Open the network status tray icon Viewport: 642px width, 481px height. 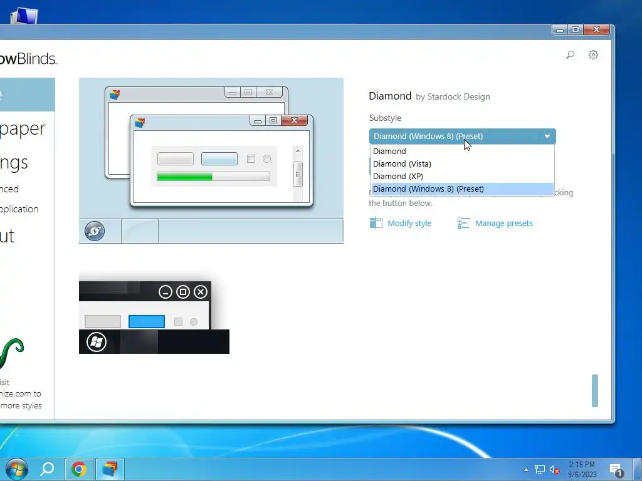click(x=540, y=470)
